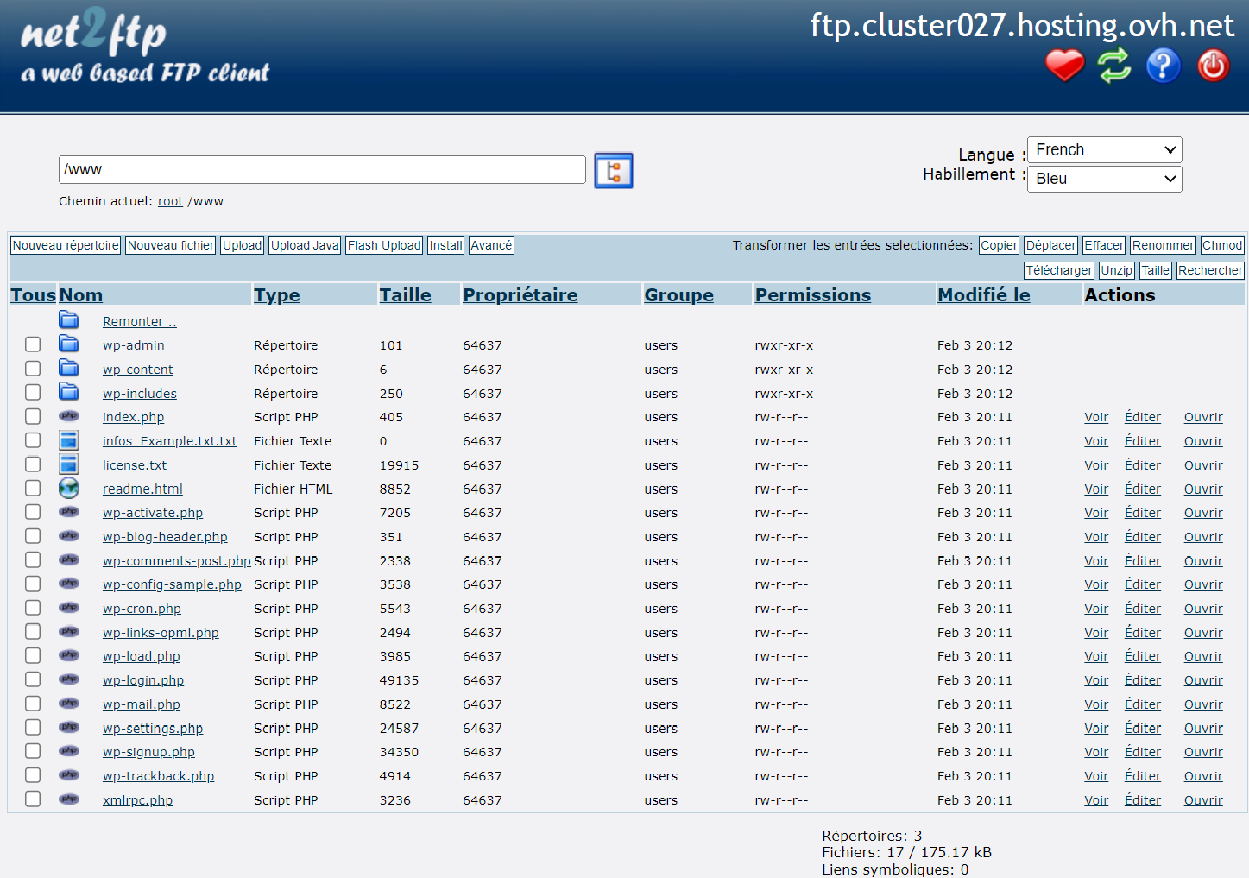This screenshot has width=1249, height=878.
Task: Click the directory path input field
Action: coord(322,170)
